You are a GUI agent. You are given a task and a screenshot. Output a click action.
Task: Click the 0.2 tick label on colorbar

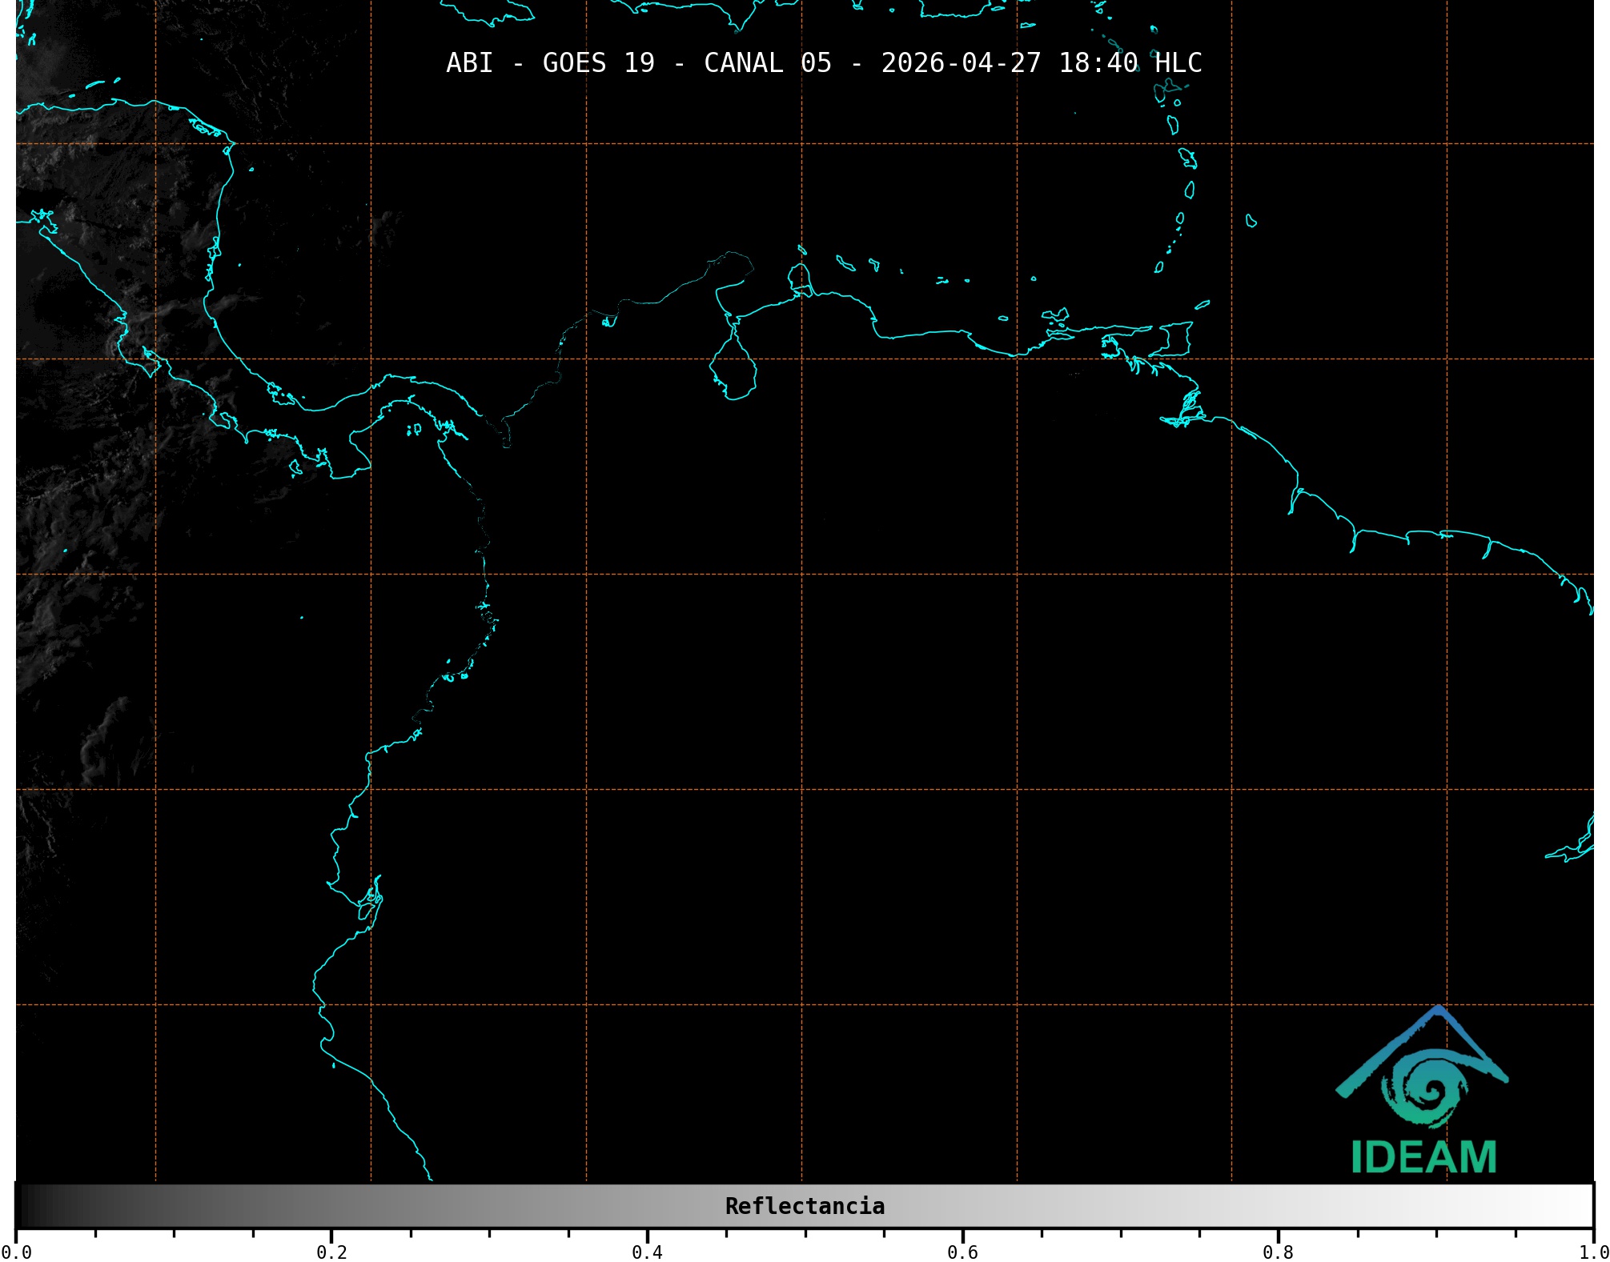[331, 1252]
